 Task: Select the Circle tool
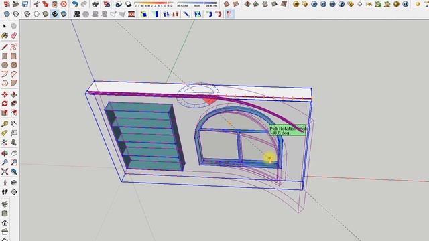tap(5, 65)
